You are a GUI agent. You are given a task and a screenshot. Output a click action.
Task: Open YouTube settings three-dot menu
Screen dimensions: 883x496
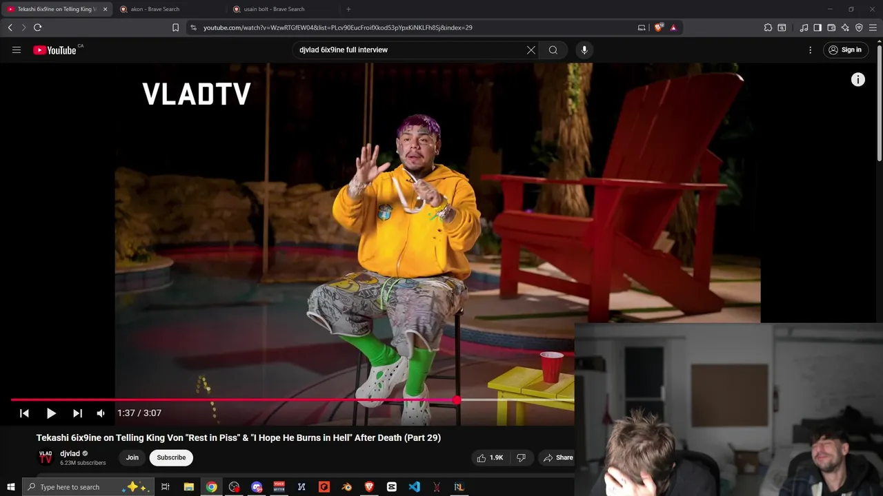click(811, 50)
